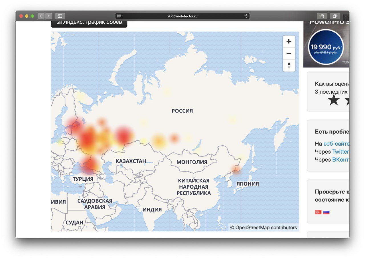This screenshot has width=365, height=259.
Task: Click КИТАЙСКАЯ НАРОДНАЯ РЕСПУБЛИКА map label
Action: coord(194,187)
